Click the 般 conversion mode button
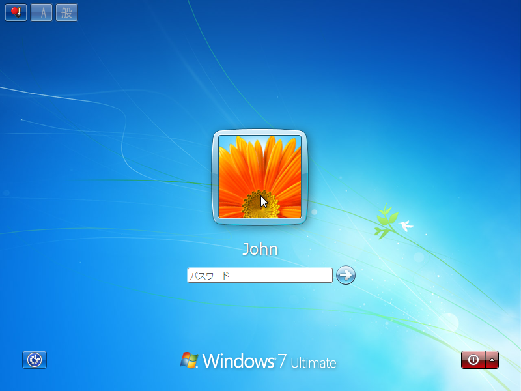Viewport: 521px width, 391px height. coord(67,12)
